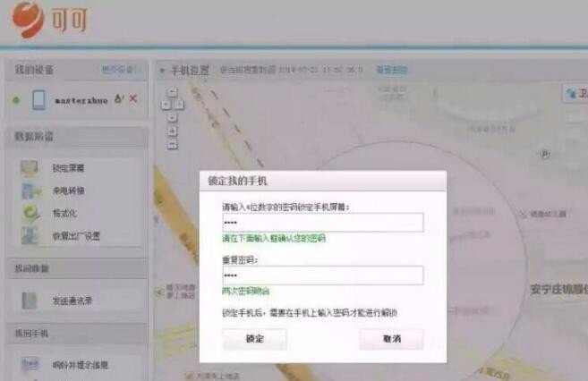Viewport: 588px width, 381px height.
Task: Click the 发送通讯录 contacts book icon
Action: coord(30,301)
